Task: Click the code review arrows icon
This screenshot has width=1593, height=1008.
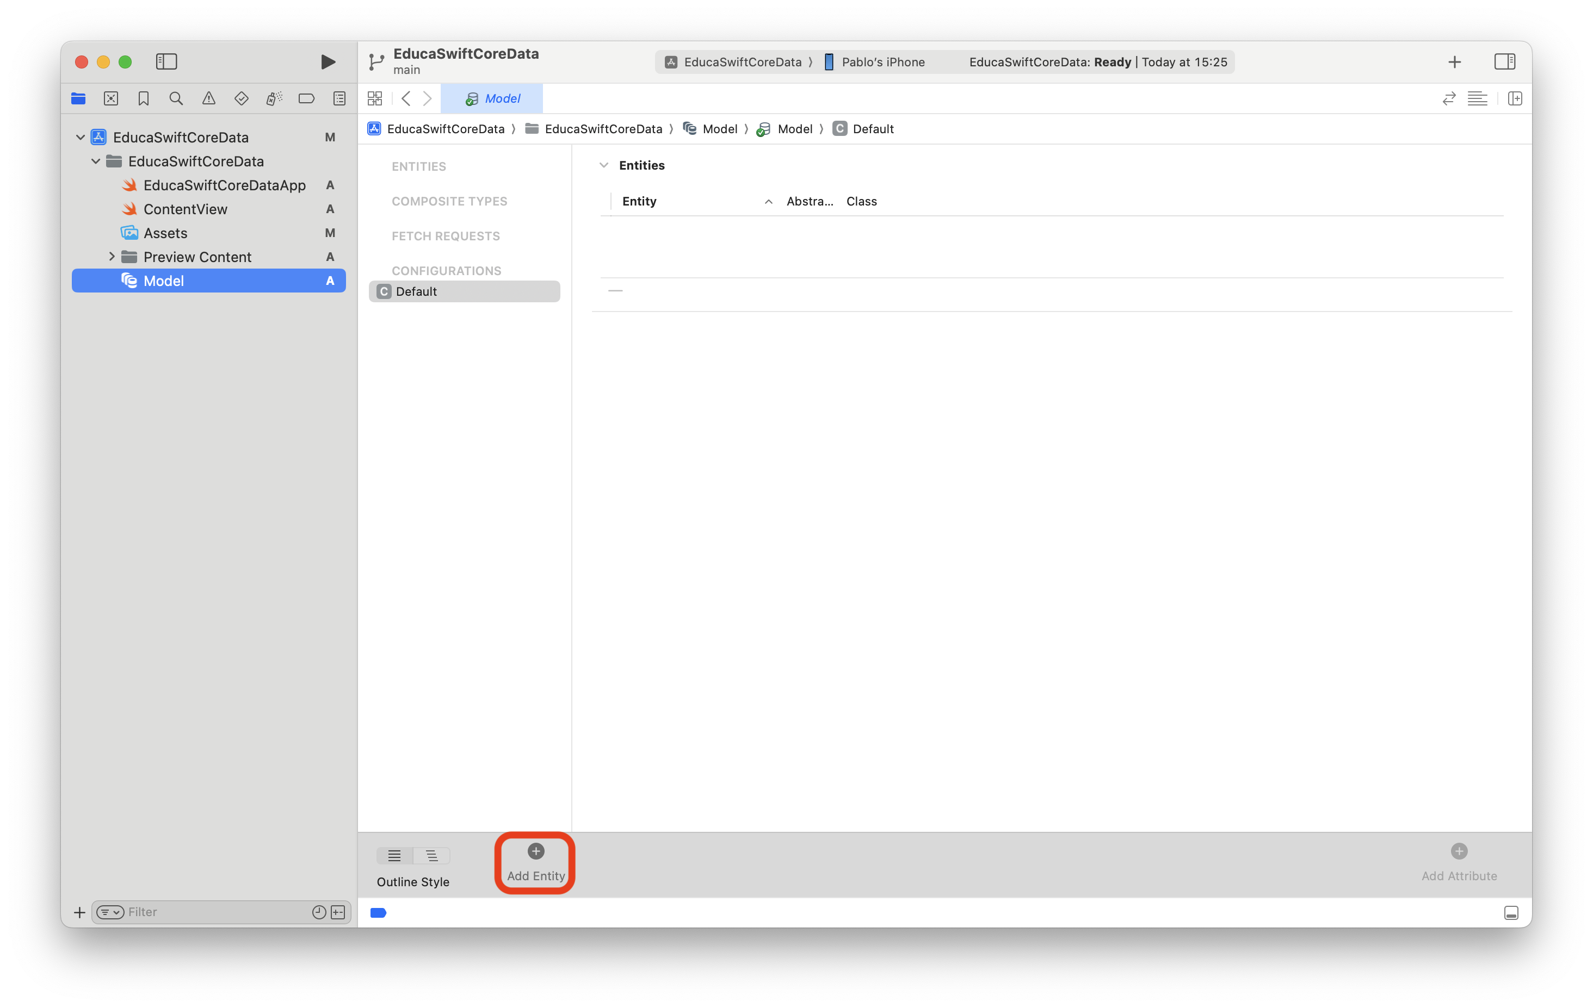Action: coord(1449,98)
